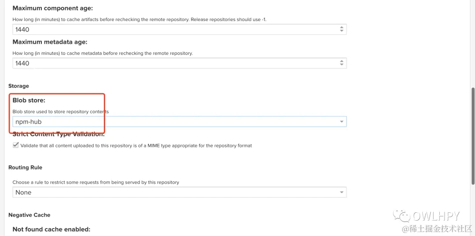Click the MIME type validation label text

(136, 146)
